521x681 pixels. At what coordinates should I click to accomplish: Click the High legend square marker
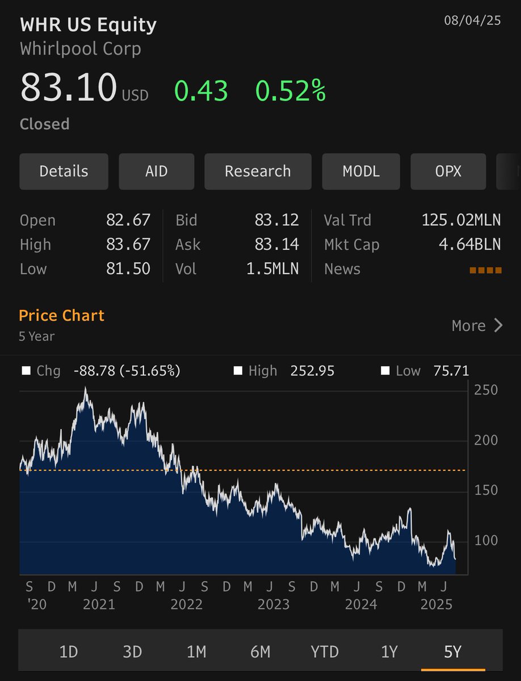238,371
